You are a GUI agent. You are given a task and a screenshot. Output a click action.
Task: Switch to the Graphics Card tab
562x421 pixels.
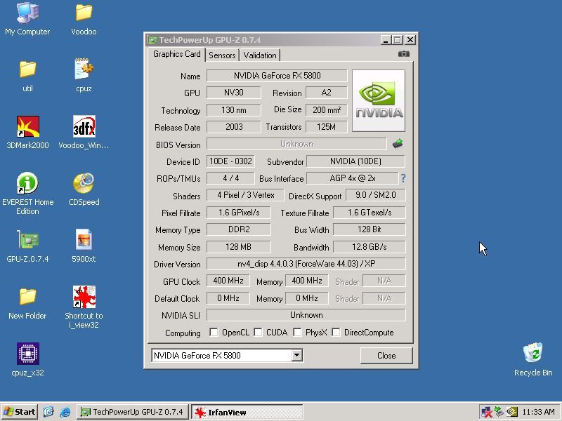pyautogui.click(x=177, y=54)
